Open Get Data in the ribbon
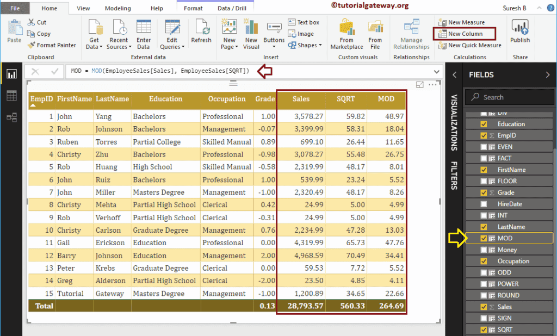The image size is (557, 336). tap(94, 33)
